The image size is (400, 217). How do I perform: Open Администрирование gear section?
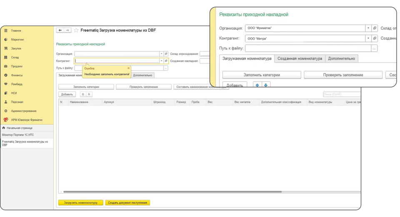pyautogui.click(x=24, y=111)
